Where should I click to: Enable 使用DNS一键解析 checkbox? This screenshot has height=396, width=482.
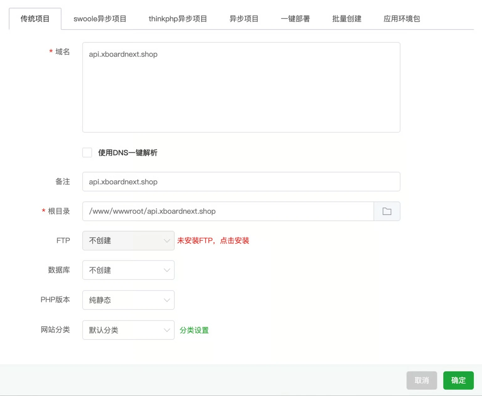(87, 153)
